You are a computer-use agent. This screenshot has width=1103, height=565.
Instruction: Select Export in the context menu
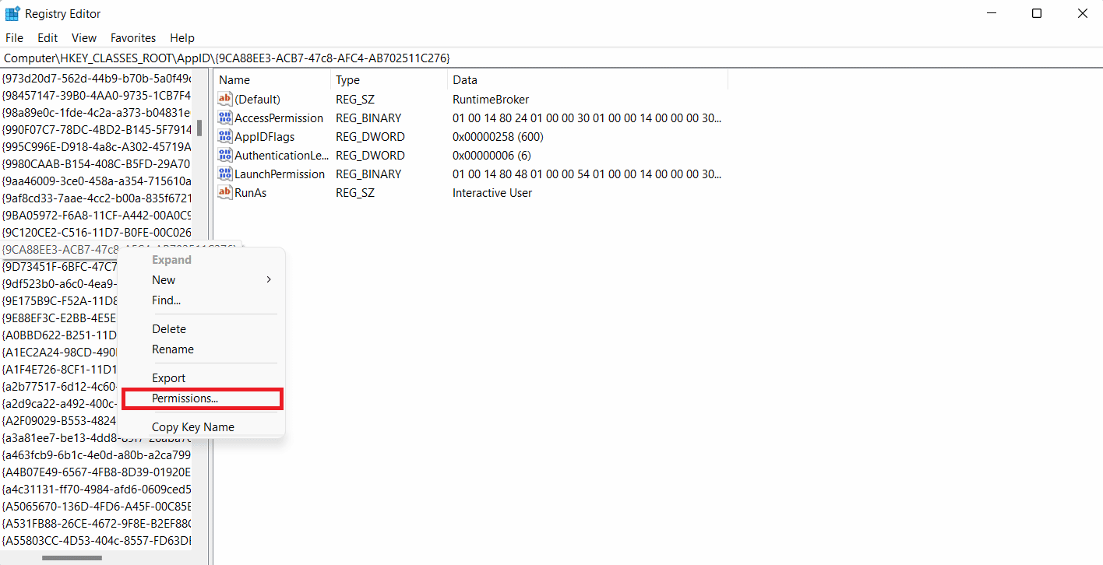coord(203,378)
